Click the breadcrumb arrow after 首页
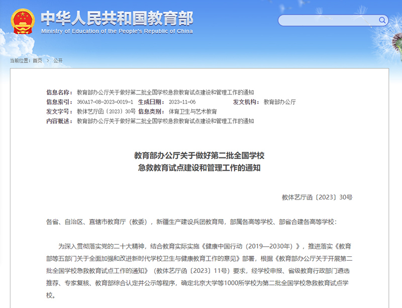402x308 pixels. pyautogui.click(x=48, y=60)
